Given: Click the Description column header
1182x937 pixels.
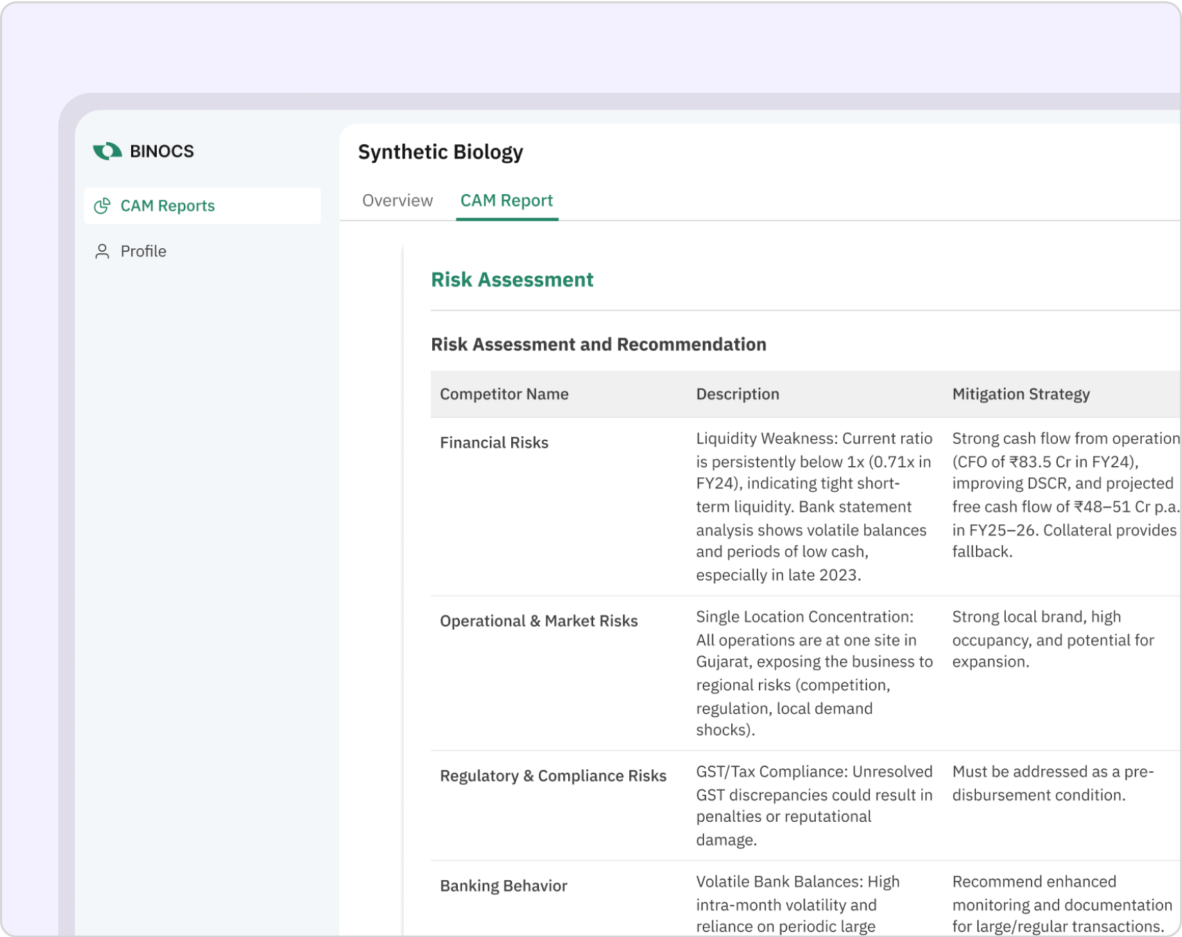Looking at the screenshot, I should pos(737,394).
